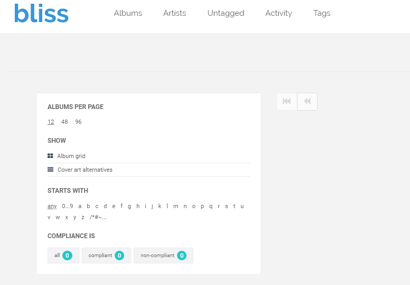View the Activity page
Viewport: 410px width, 285px height.
pyautogui.click(x=278, y=13)
